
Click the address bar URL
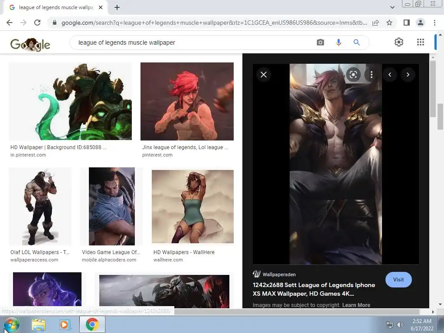214,23
